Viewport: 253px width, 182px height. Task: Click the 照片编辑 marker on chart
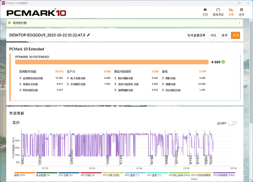coord(152,160)
